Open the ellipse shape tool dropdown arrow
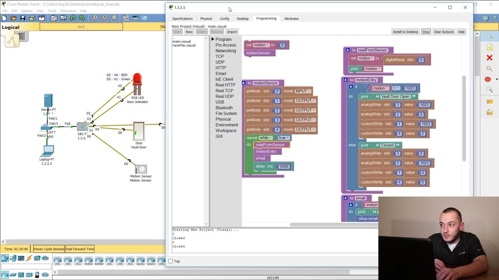The height and width of the screenshot is (280, 499). pyautogui.click(x=497, y=79)
